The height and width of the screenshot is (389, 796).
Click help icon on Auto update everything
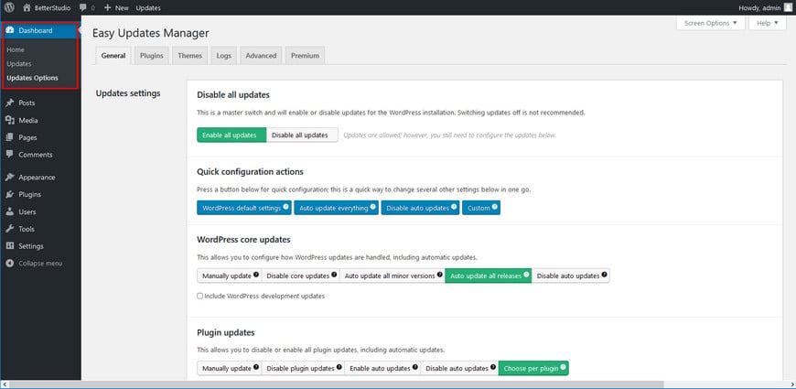click(373, 207)
